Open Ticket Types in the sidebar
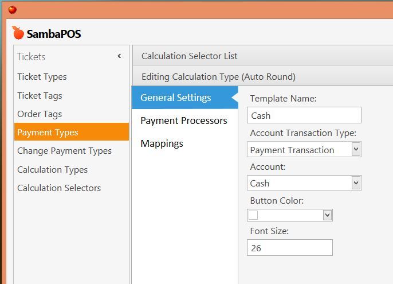Image resolution: width=393 pixels, height=284 pixels. (42, 77)
